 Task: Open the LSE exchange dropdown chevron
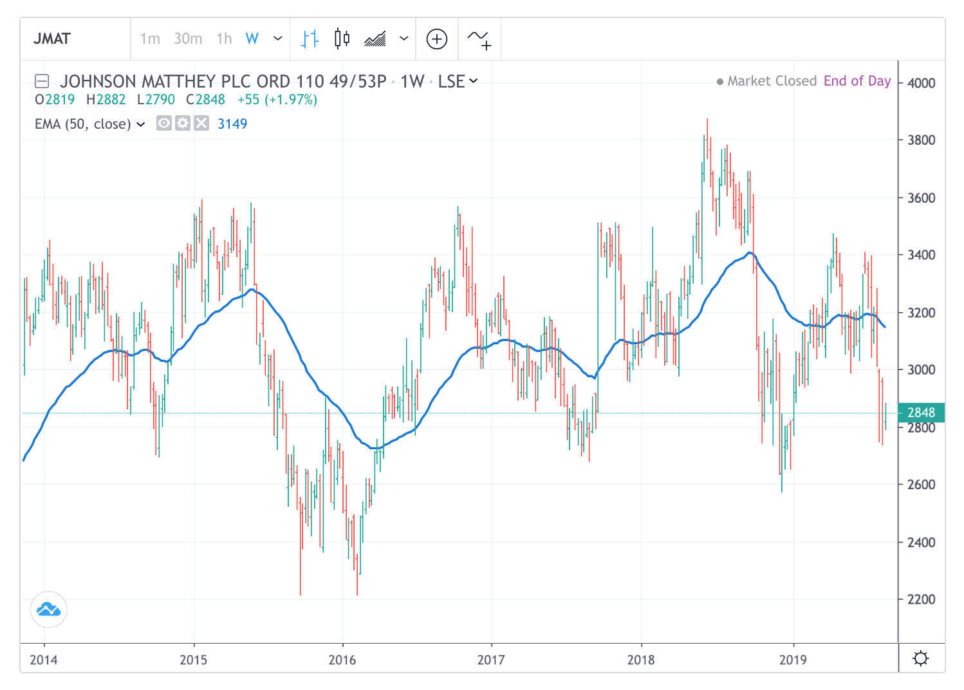474,81
